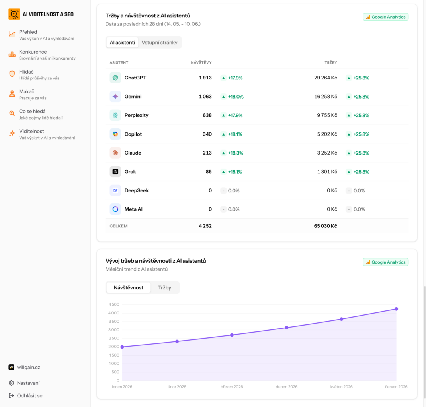This screenshot has width=426, height=407.
Task: Open Co se hledá magnifier icon
Action: click(x=12, y=114)
